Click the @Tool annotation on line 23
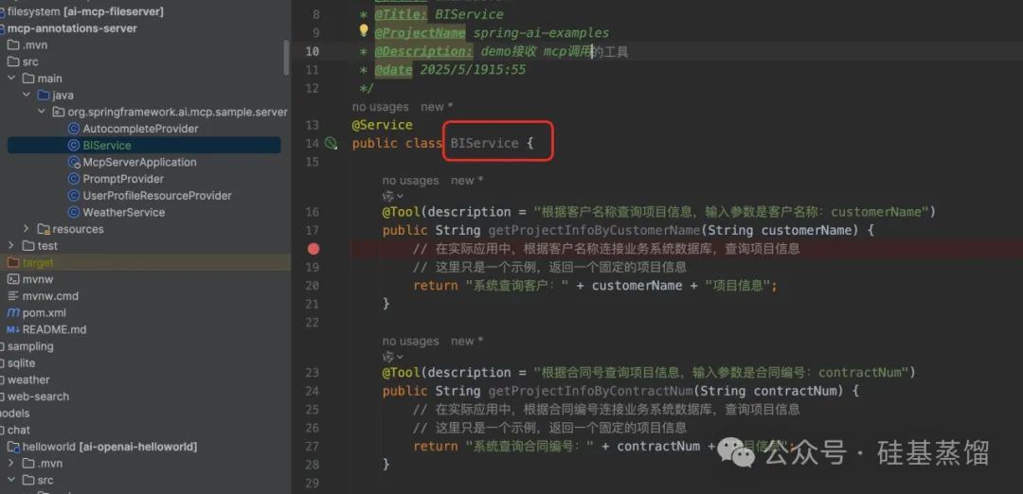This screenshot has width=1023, height=494. point(402,373)
